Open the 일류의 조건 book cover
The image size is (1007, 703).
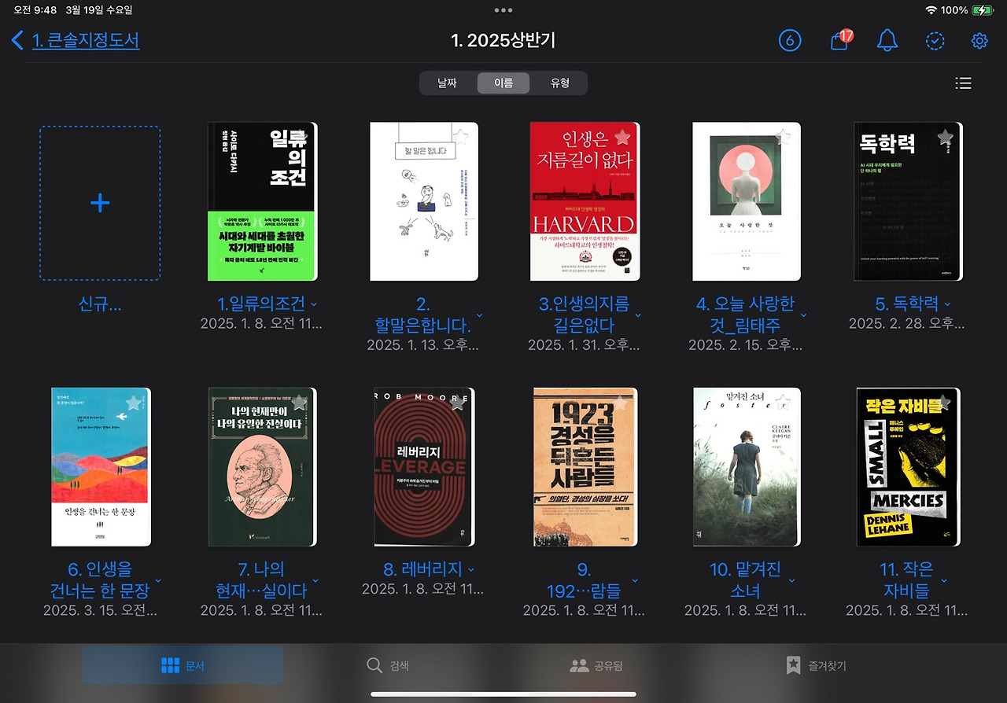[263, 201]
